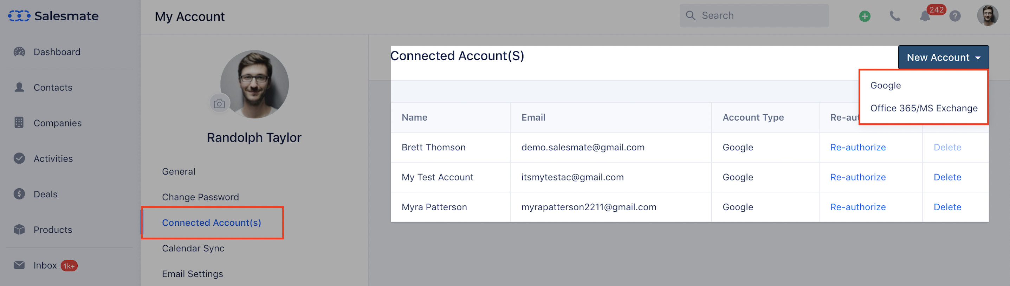This screenshot has height=286, width=1010.
Task: Open the Deals dollar icon
Action: 19,194
